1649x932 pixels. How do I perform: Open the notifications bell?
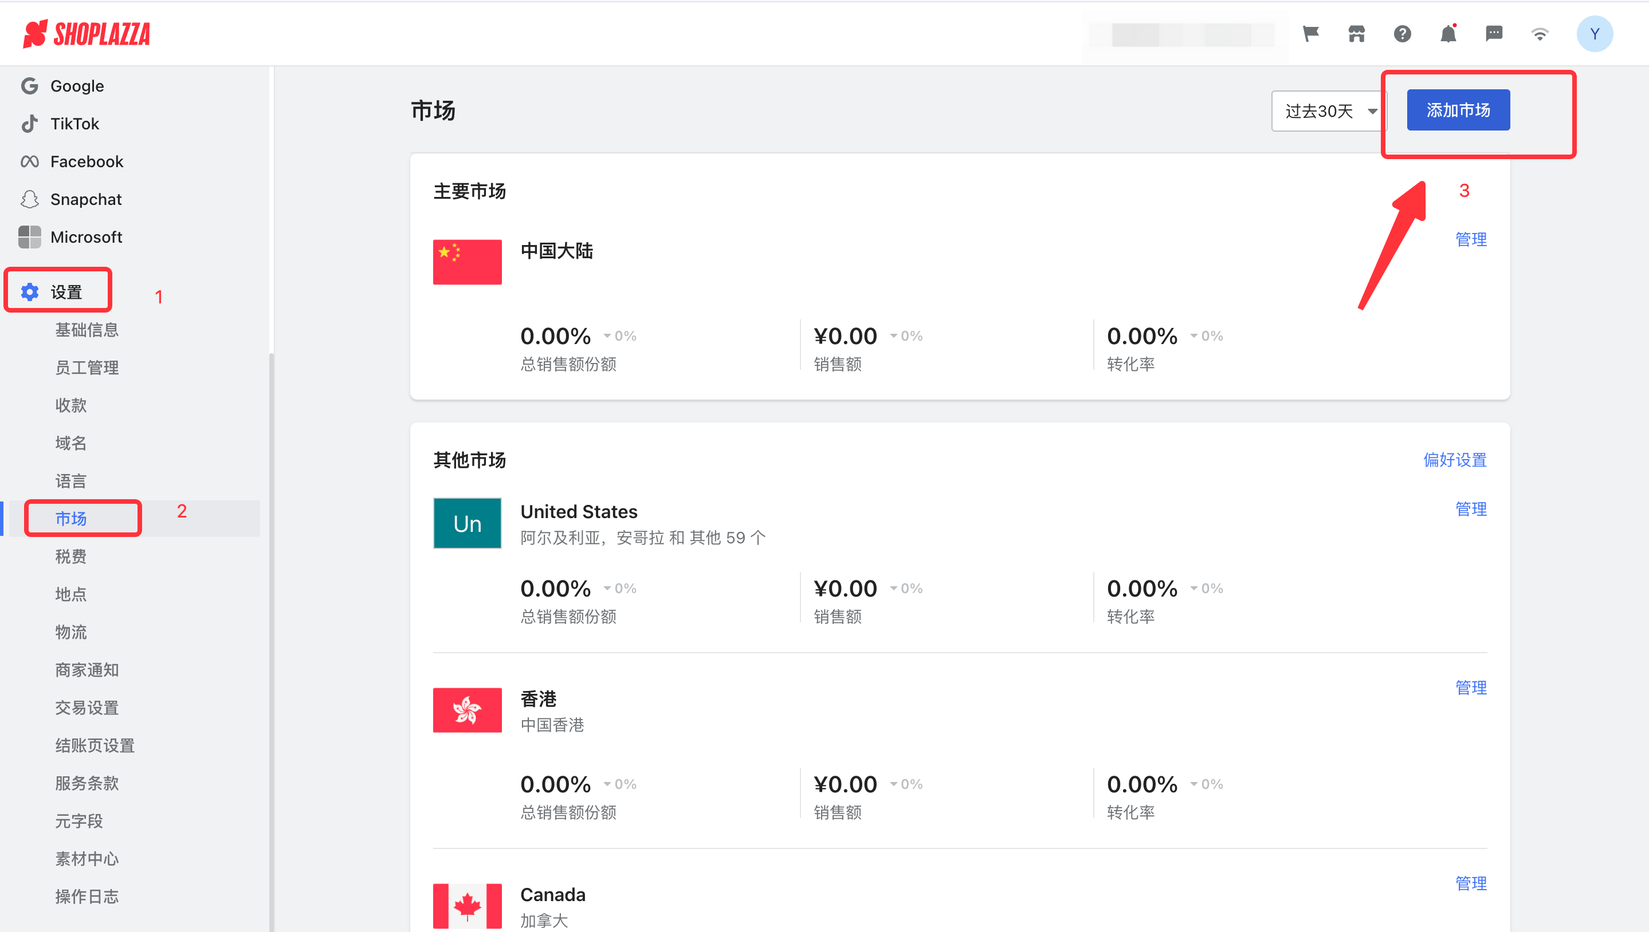click(1448, 33)
